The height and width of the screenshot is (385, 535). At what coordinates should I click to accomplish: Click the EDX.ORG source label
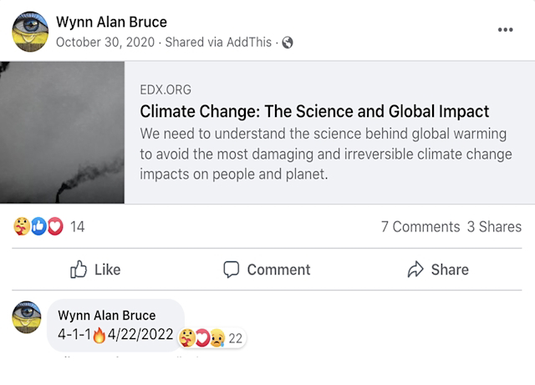click(164, 89)
